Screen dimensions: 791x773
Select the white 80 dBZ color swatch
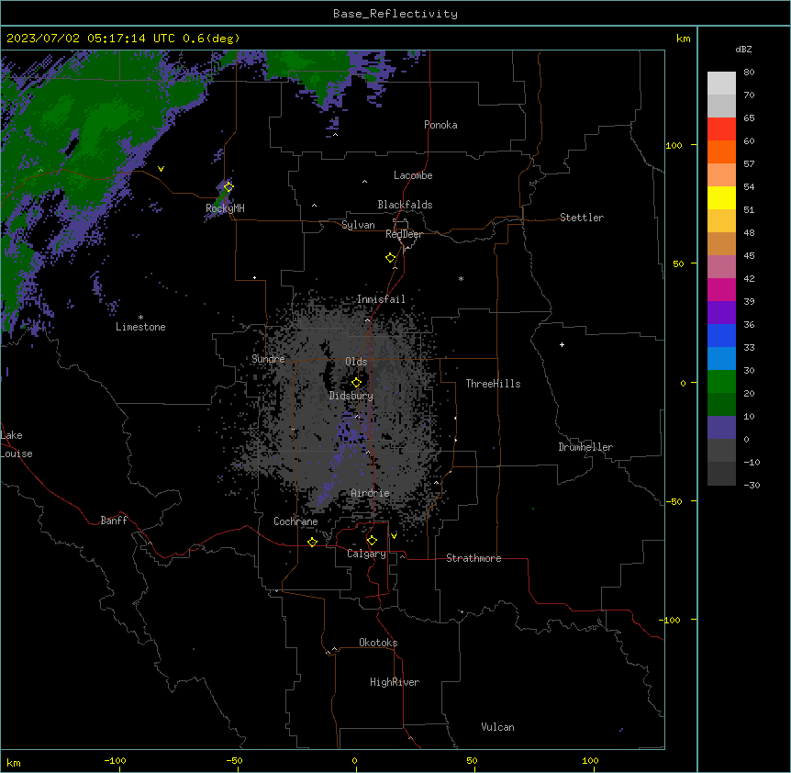tap(721, 83)
